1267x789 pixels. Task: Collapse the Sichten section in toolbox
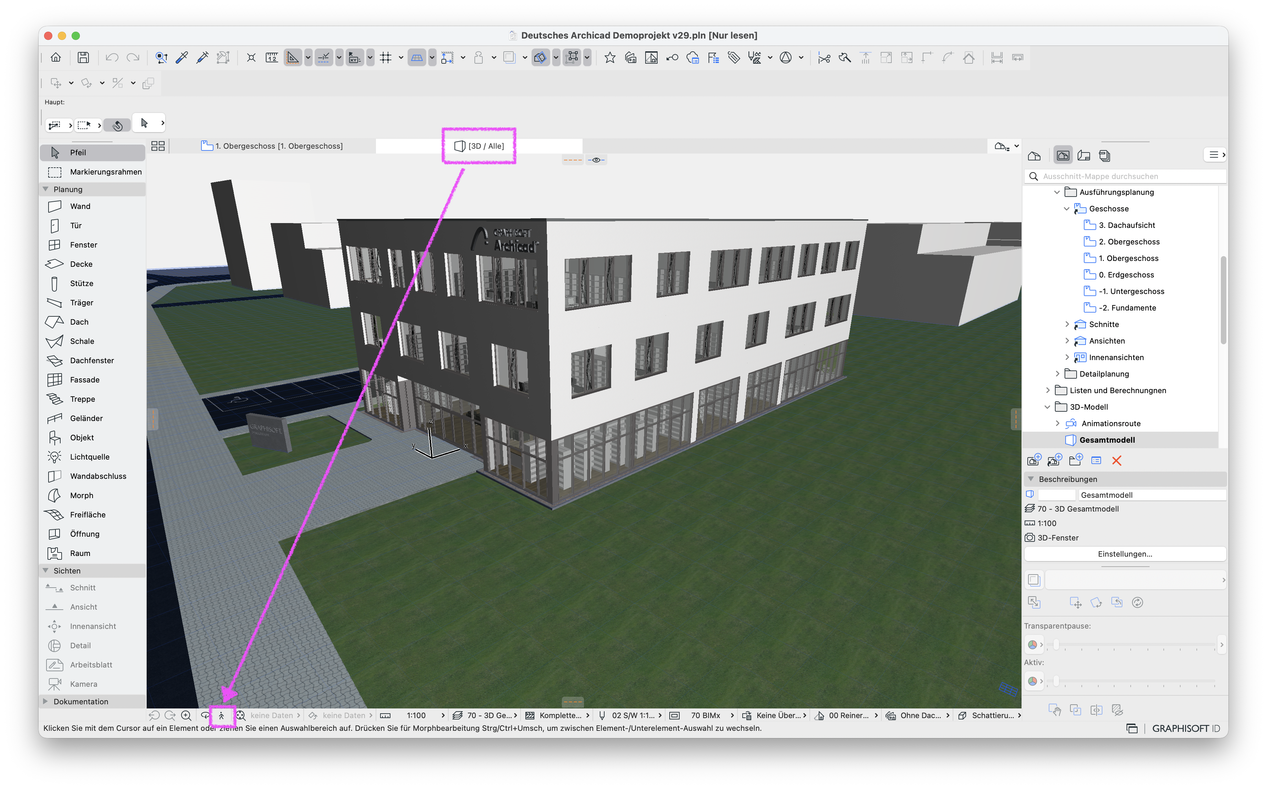pyautogui.click(x=46, y=570)
